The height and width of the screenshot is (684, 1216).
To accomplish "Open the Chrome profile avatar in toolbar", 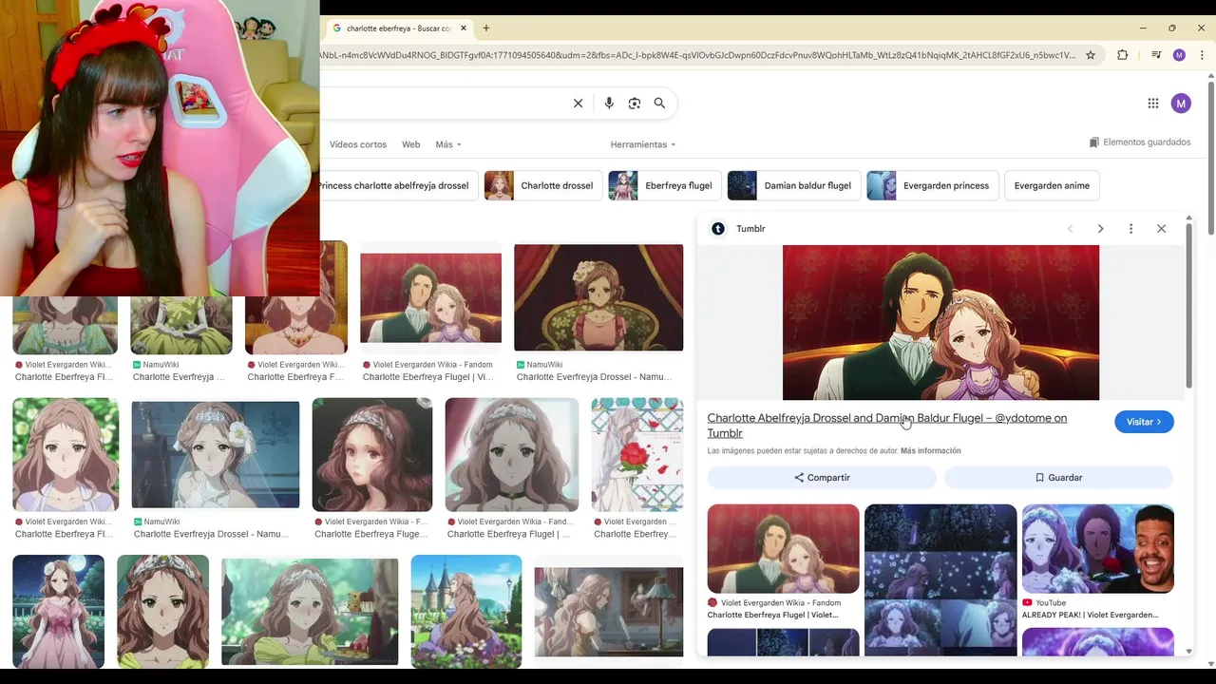I will 1179,55.
